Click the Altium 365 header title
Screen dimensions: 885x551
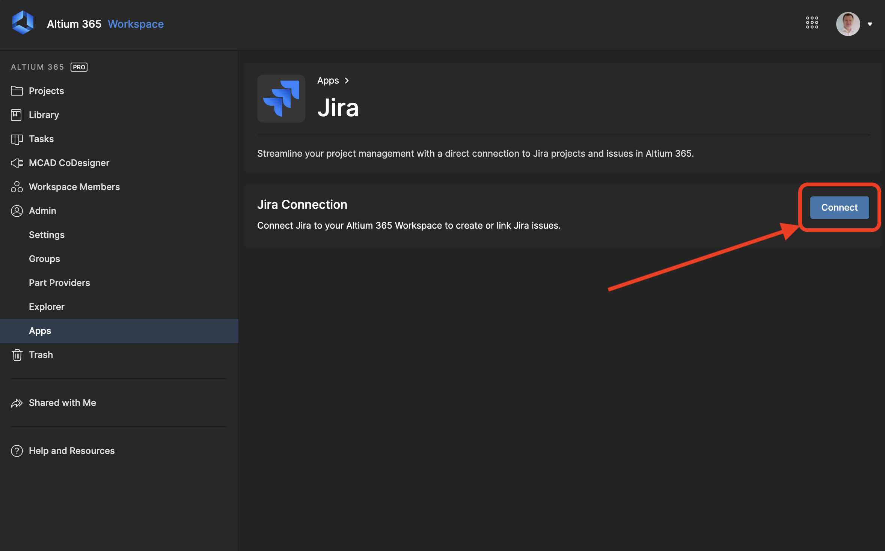point(74,24)
